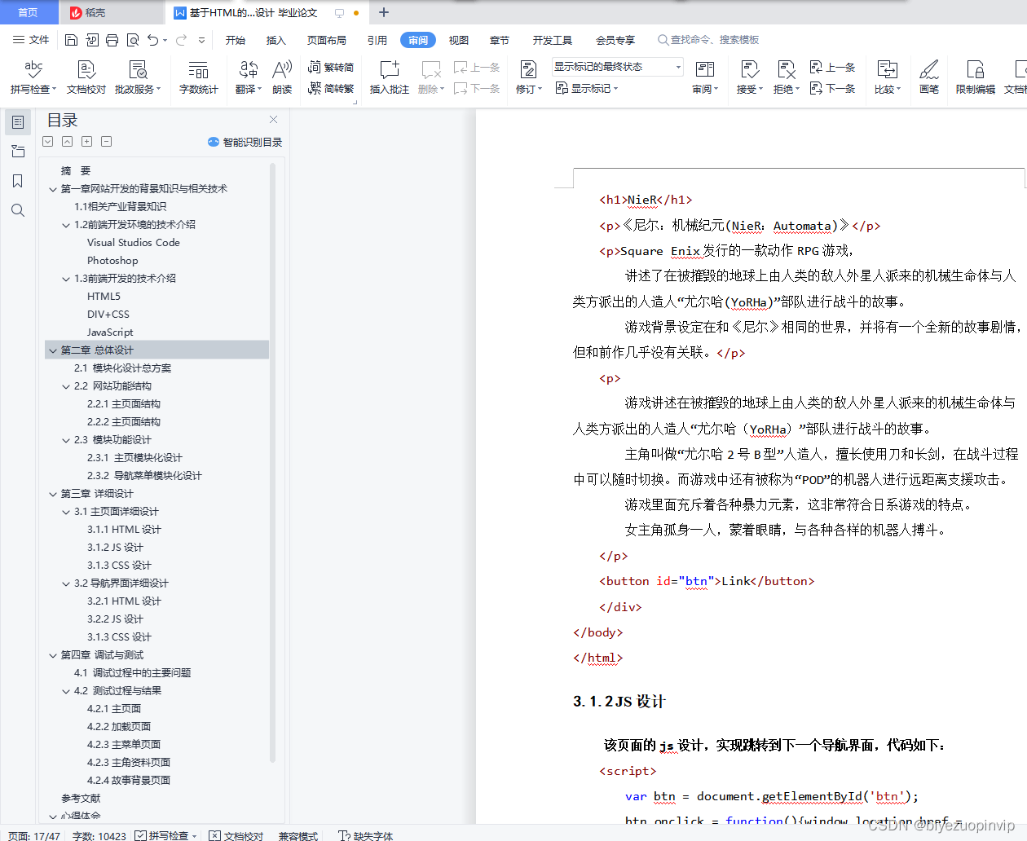The height and width of the screenshot is (841, 1027).
Task: Collapse 第二章 总体设计 in the outline
Action: 52,350
